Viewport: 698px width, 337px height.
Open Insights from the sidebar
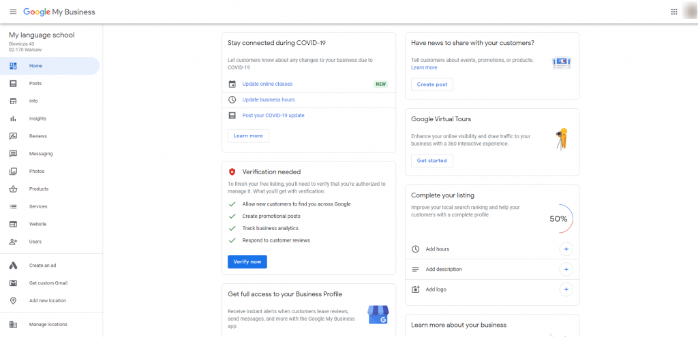point(38,118)
